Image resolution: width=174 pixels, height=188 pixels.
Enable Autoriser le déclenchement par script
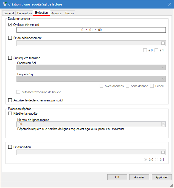pyautogui.click(x=10, y=100)
